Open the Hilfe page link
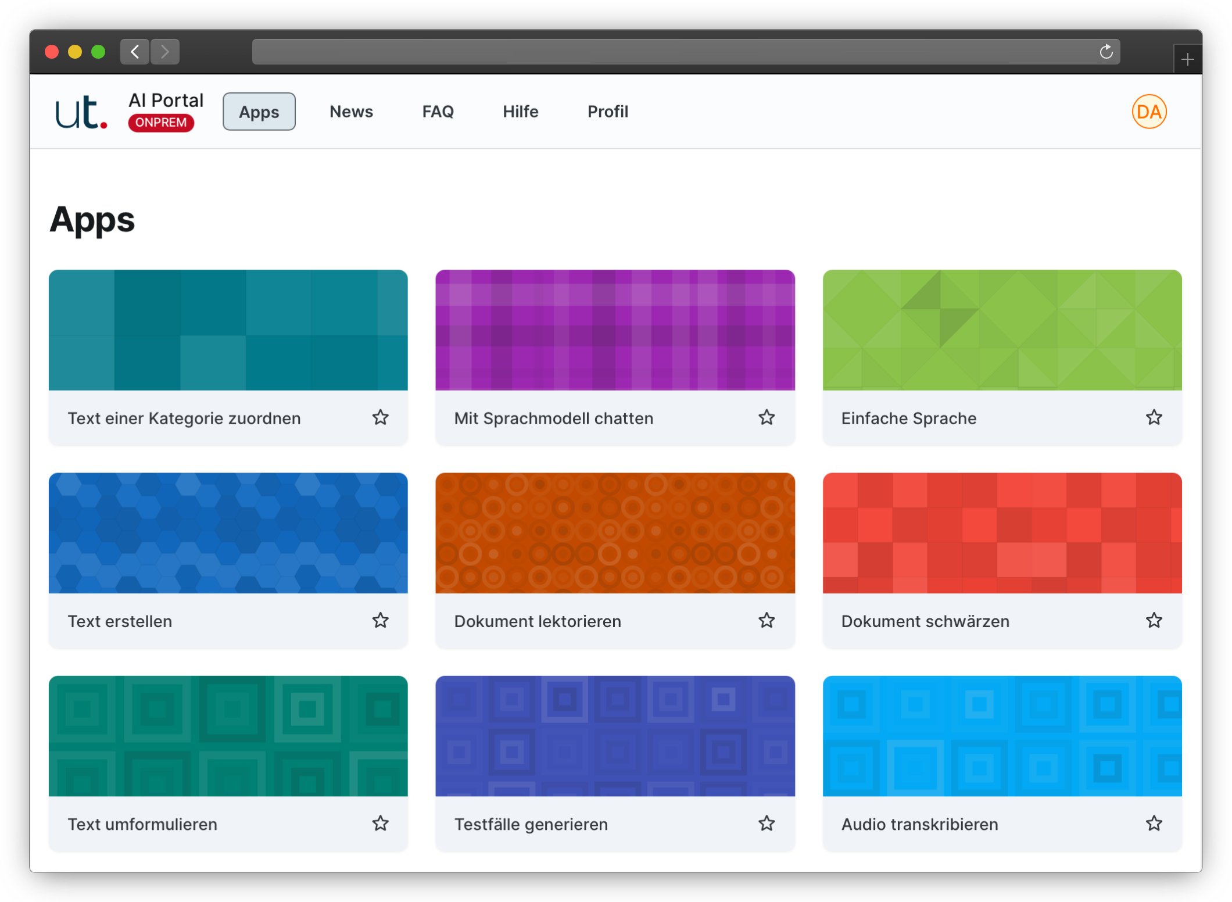The height and width of the screenshot is (902, 1232). coord(520,112)
